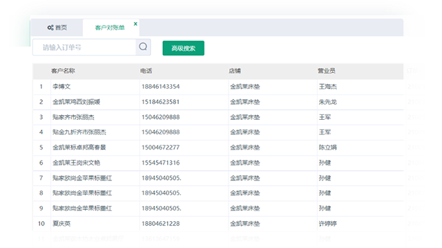Select customer 夏庆英 in row 10
Viewport: 442px width, 248px height.
click(61, 224)
